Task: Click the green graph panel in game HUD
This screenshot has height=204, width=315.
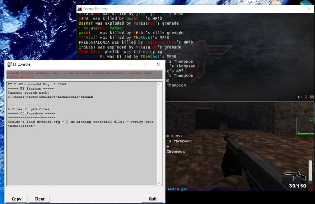Action: pos(305,126)
